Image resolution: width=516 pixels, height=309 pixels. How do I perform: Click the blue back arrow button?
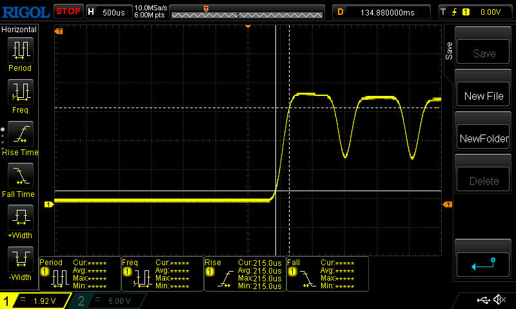(x=483, y=265)
